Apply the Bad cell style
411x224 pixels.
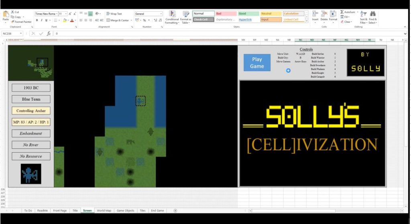coord(226,14)
